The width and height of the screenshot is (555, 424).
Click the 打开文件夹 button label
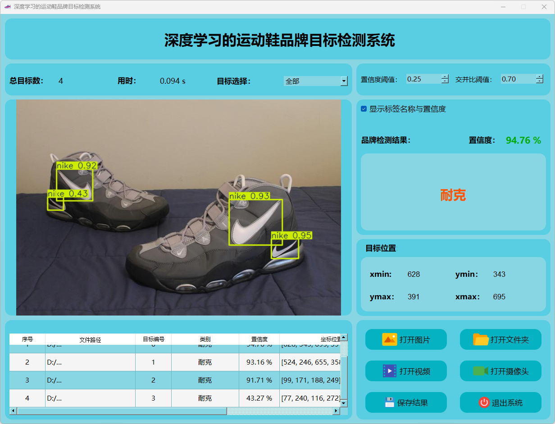(510, 340)
